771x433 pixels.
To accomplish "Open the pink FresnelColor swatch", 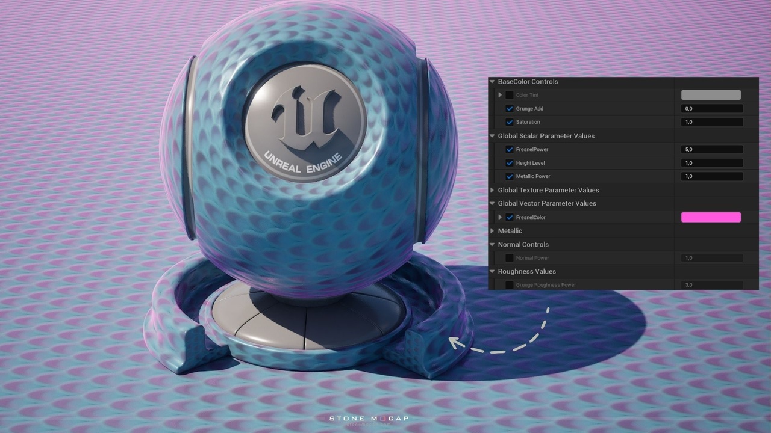I will [711, 217].
